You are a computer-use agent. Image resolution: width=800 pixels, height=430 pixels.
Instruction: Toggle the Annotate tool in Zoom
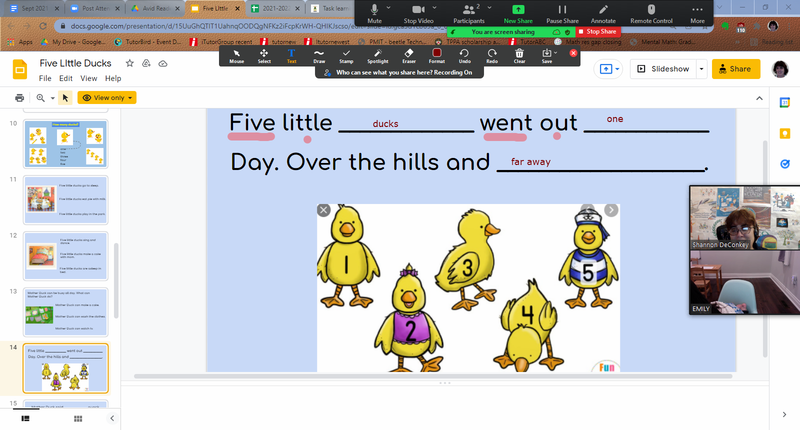coord(603,13)
